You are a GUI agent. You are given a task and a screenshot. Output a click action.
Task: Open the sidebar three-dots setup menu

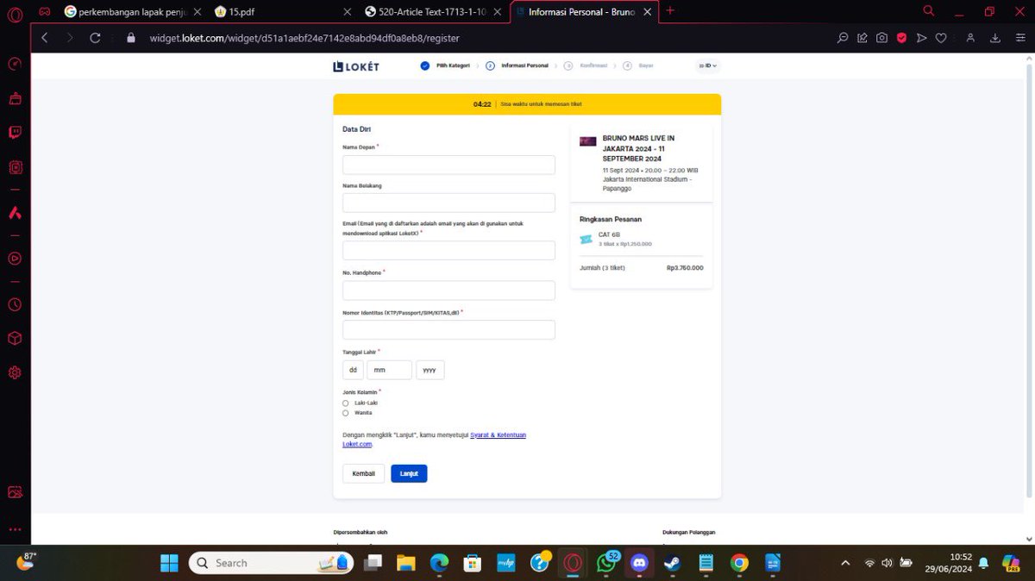point(15,529)
